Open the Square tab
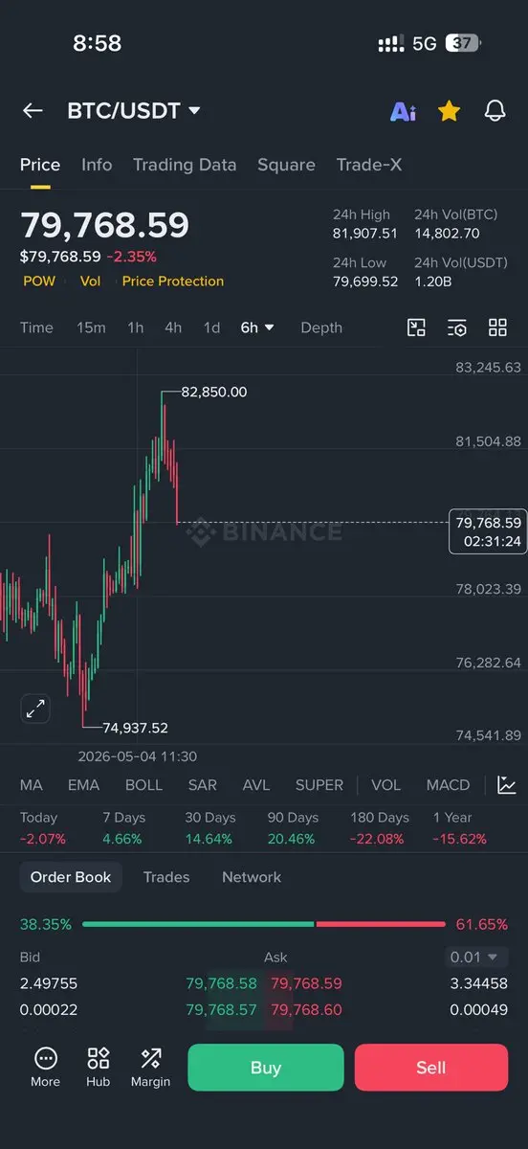528x1149 pixels. 286,165
